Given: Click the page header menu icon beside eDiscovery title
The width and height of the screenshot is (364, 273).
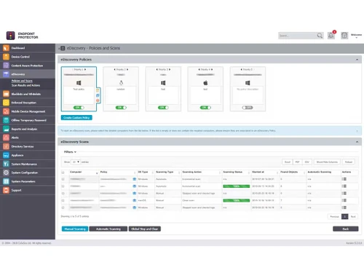Looking at the screenshot, I should (63, 48).
